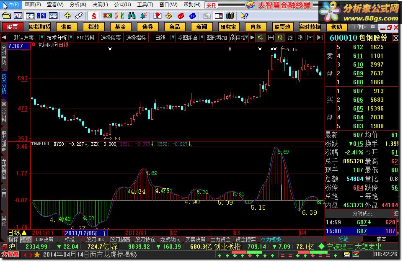The height and width of the screenshot is (262, 403).
Task: Open dropdown arrow next to 日线
Action: (173, 38)
